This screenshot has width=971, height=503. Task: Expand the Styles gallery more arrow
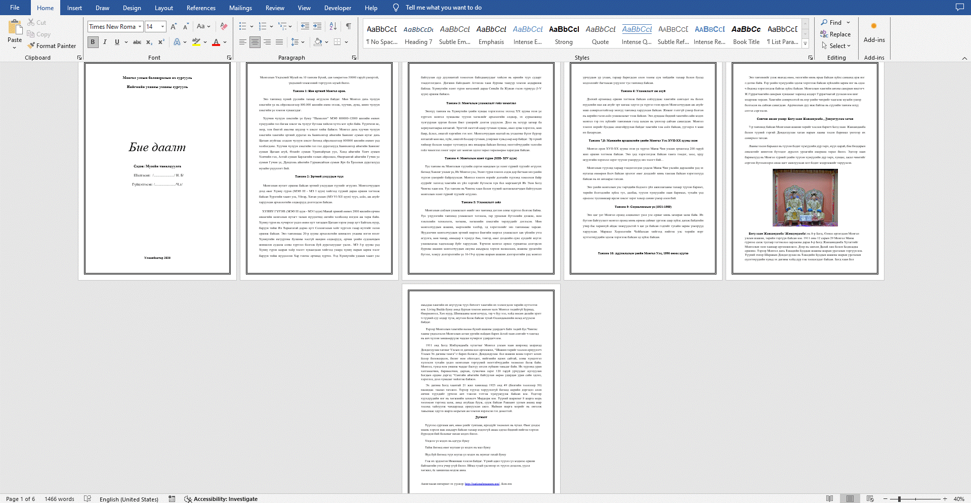click(x=805, y=44)
